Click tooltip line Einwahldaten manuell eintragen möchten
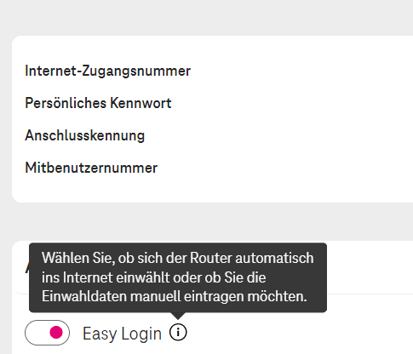The image size is (413, 354). pos(175,297)
